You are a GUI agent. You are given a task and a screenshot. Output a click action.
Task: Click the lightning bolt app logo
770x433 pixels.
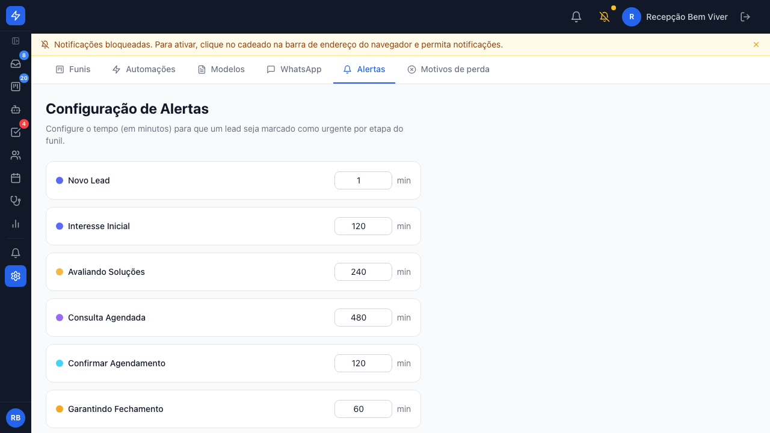coord(16,16)
